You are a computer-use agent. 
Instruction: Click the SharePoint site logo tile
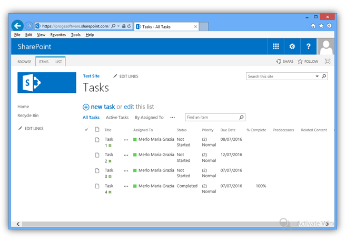tap(47, 83)
